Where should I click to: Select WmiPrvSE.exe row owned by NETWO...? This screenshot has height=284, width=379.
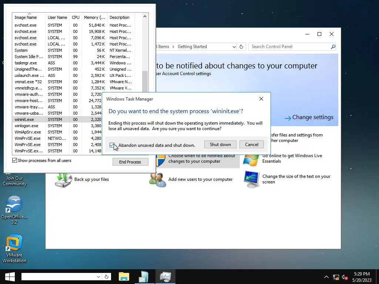point(57,138)
